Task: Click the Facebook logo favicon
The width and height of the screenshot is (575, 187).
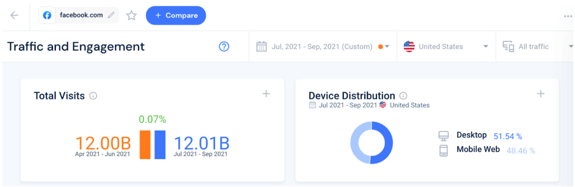Action: (47, 15)
